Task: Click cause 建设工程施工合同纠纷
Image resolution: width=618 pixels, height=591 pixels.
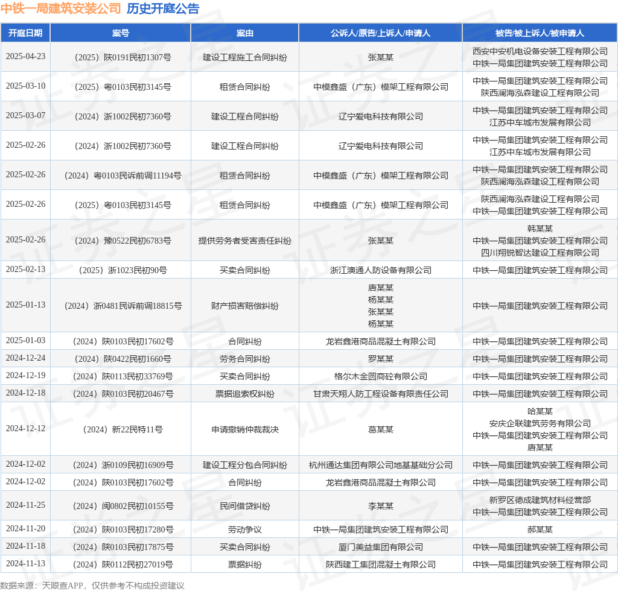Action: point(245,57)
